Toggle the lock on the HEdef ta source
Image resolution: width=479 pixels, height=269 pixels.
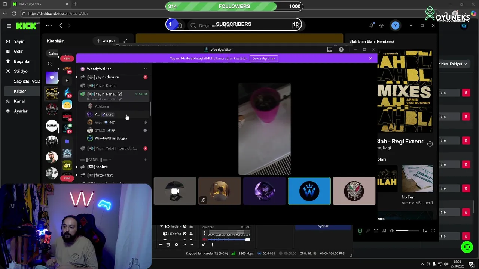pyautogui.click(x=191, y=234)
